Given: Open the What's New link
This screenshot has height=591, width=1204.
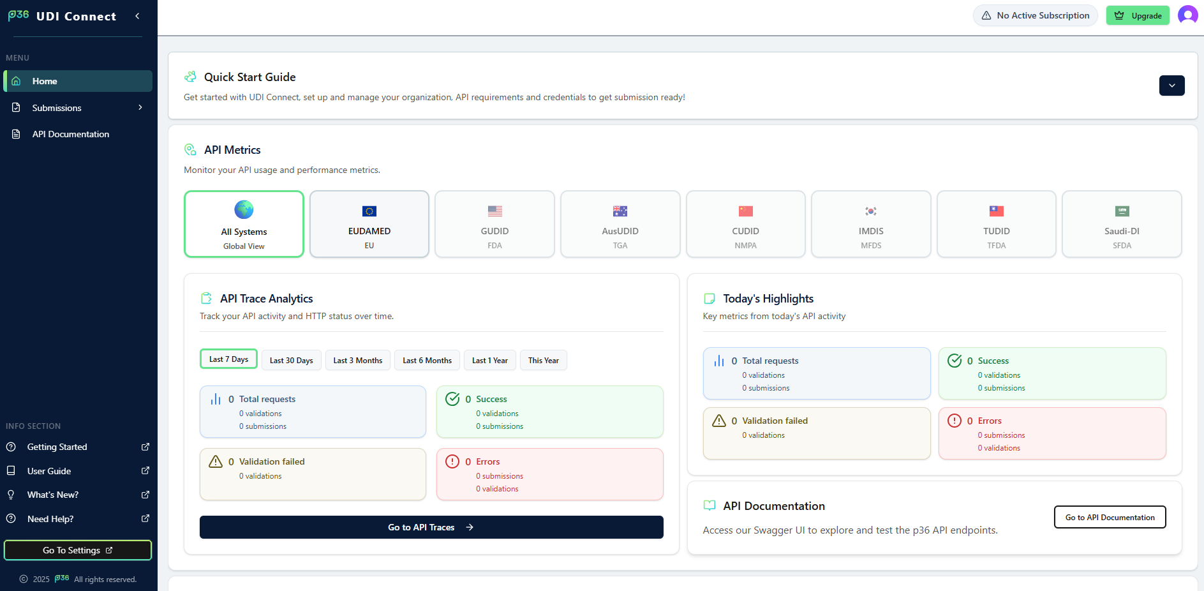Looking at the screenshot, I should (x=53, y=494).
